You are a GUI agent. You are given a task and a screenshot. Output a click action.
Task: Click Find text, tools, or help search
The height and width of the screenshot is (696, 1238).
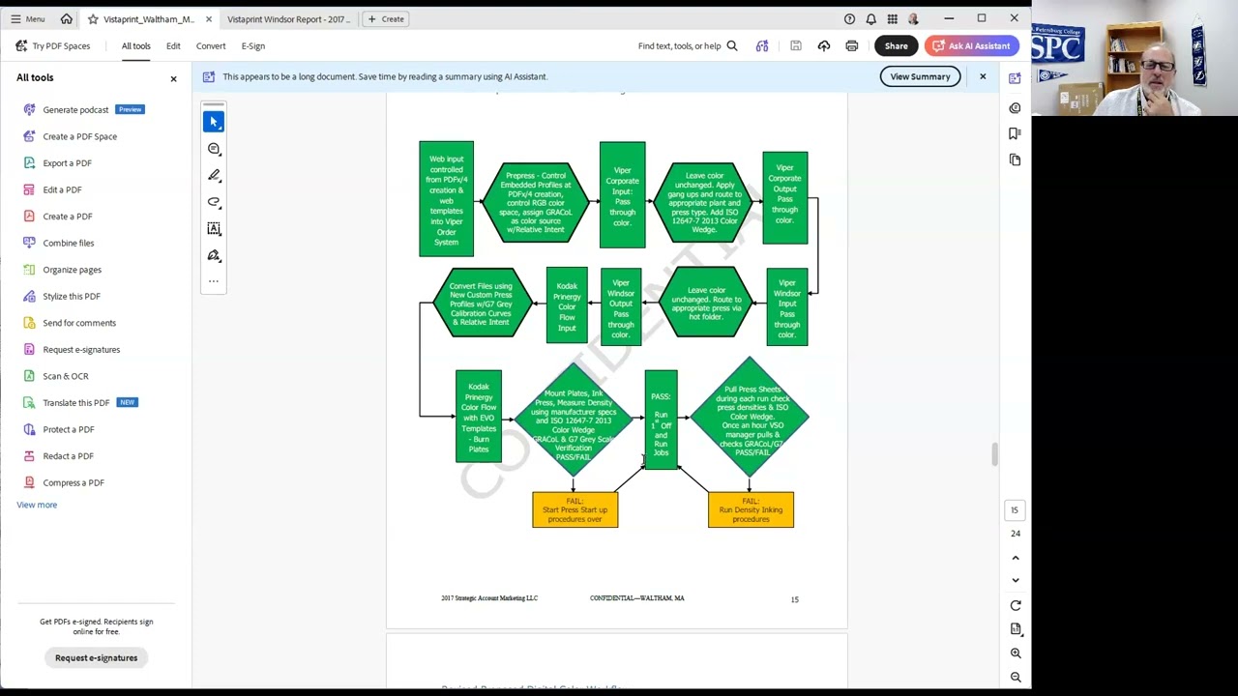pyautogui.click(x=688, y=45)
